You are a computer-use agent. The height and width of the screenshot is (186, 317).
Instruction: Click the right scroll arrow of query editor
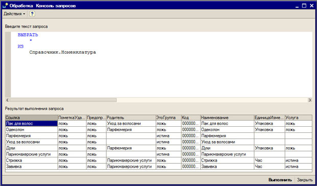[x=310, y=100]
